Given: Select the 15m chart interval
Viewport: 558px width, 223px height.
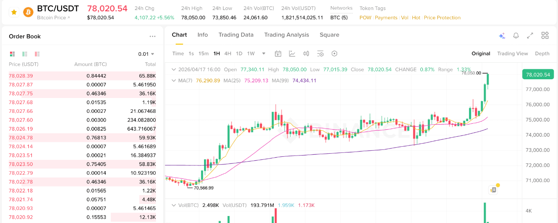Looking at the screenshot, I should [x=204, y=54].
